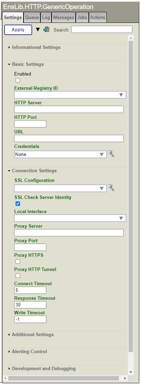Open the Credentials dropdown showing None
141x385 pixels.
[60, 154]
